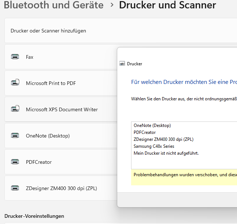This screenshot has width=237, height=224.
Task: Click the Fax printer icon
Action: 15,57
